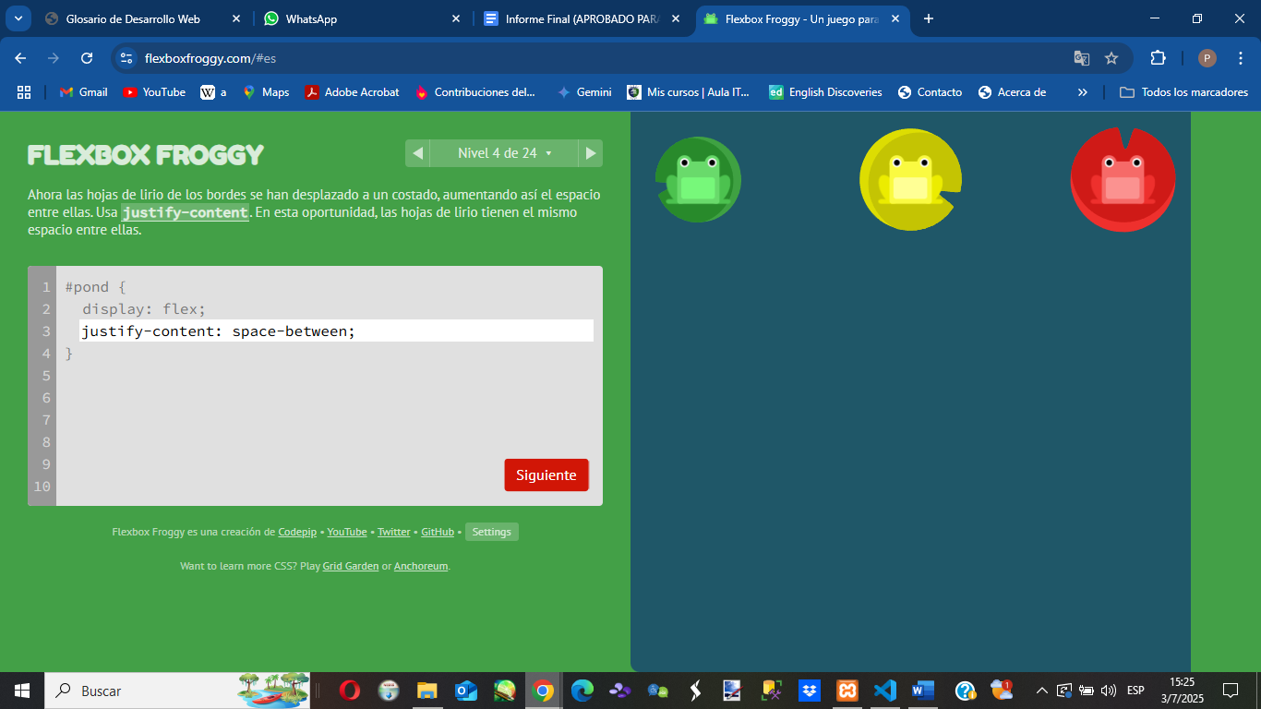Open the Grid Garden link
The width and height of the screenshot is (1261, 709).
pyautogui.click(x=351, y=566)
